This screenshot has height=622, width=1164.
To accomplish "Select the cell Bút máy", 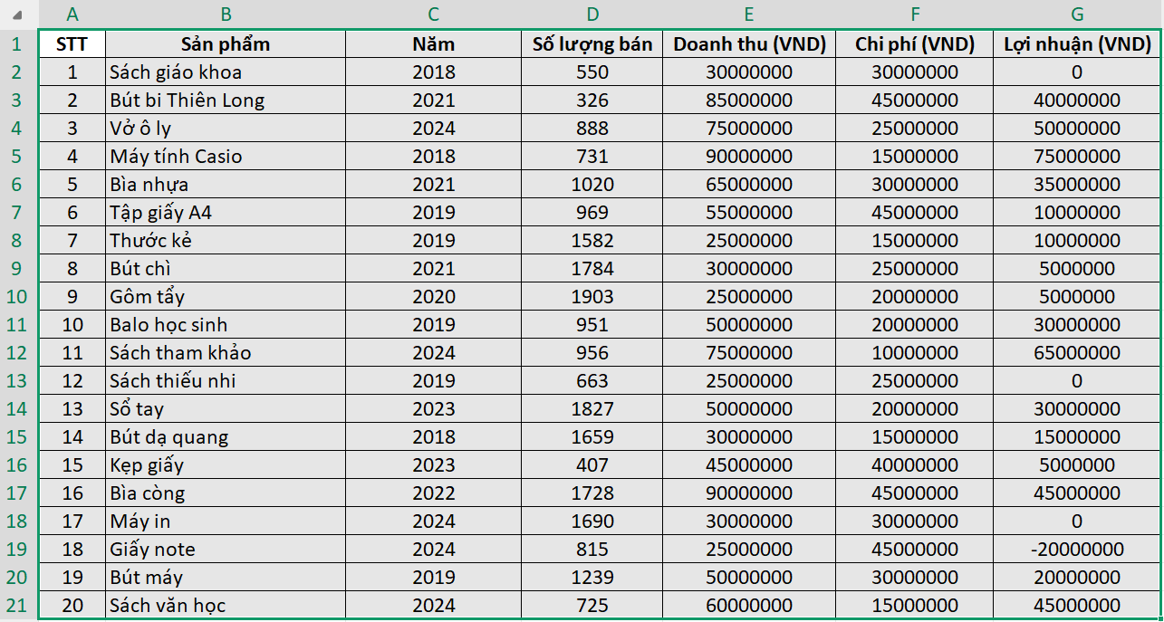I will pyautogui.click(x=226, y=578).
